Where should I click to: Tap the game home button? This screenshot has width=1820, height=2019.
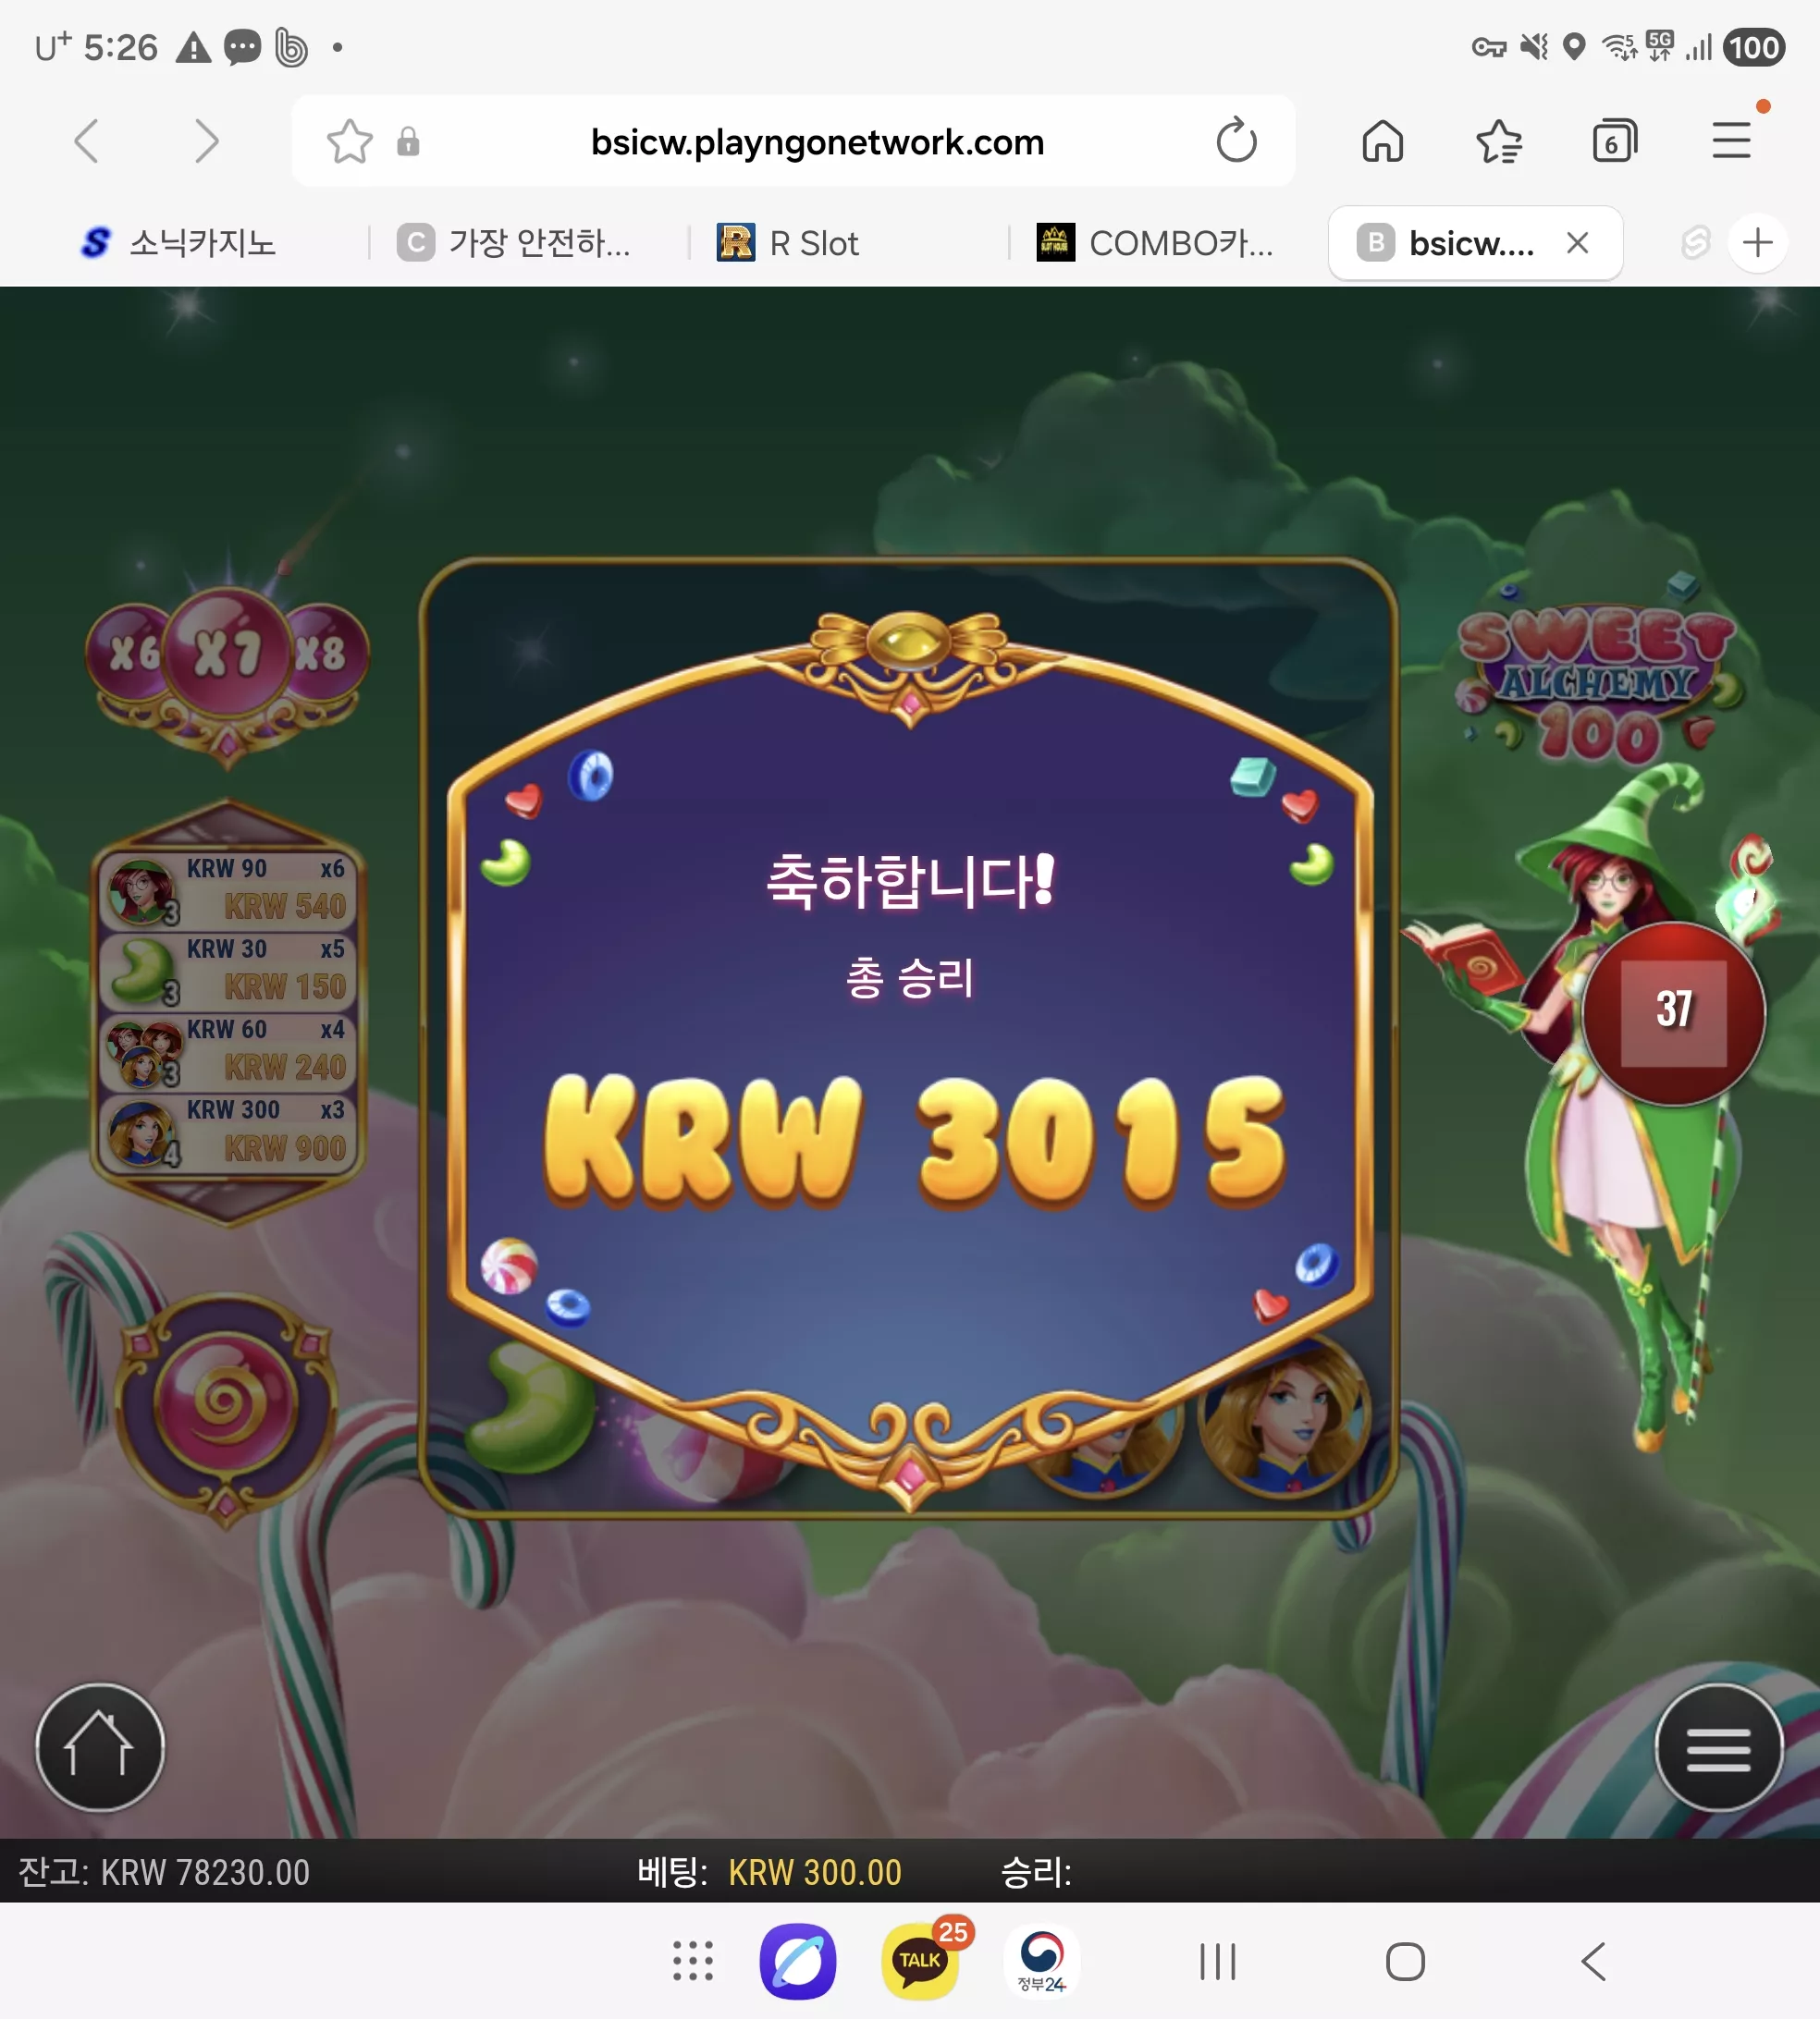point(99,1746)
